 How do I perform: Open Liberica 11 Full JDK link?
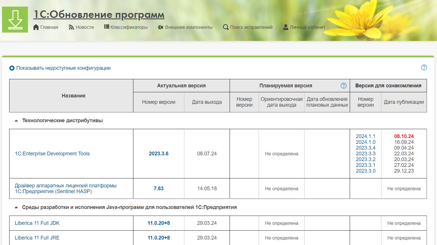pyautogui.click(x=37, y=223)
